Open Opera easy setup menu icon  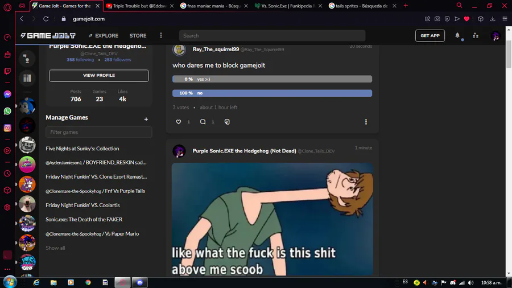(505, 19)
